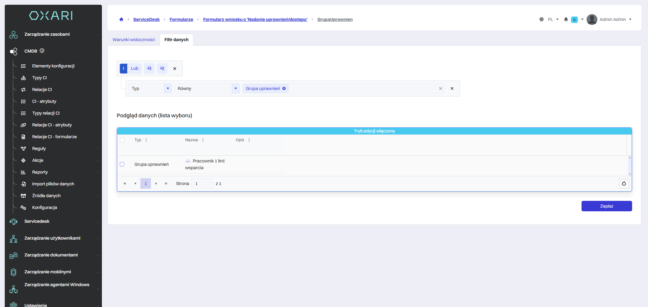
Task: Refresh the data preview grid
Action: tap(624, 184)
